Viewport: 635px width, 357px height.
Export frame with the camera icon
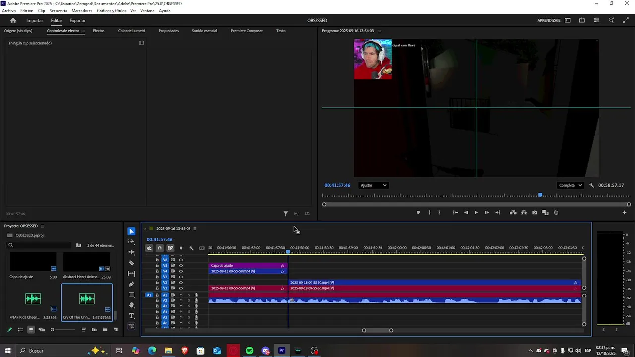coord(535,213)
